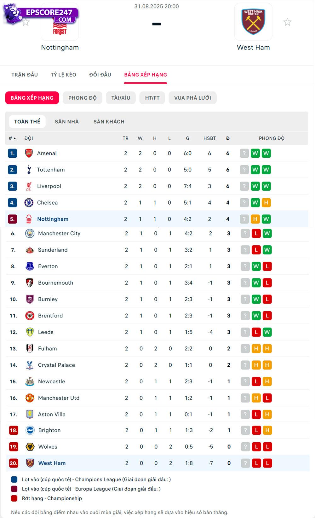Switch to the TỶ LỆ KÈO tab
315x518 pixels.
(x=63, y=75)
